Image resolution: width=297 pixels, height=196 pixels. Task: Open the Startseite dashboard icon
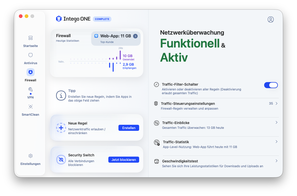click(31, 38)
